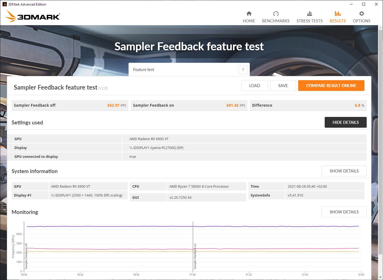
Task: Click the LOAD button
Action: [255, 86]
